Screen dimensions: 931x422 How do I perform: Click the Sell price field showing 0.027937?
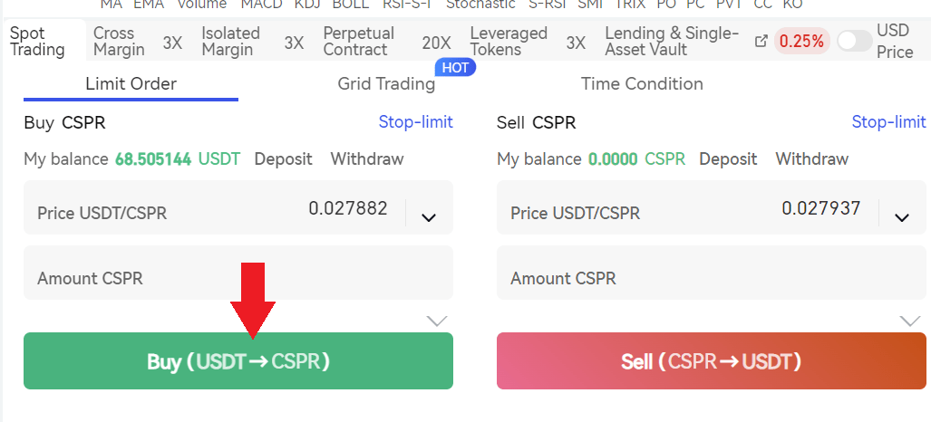[x=689, y=213]
